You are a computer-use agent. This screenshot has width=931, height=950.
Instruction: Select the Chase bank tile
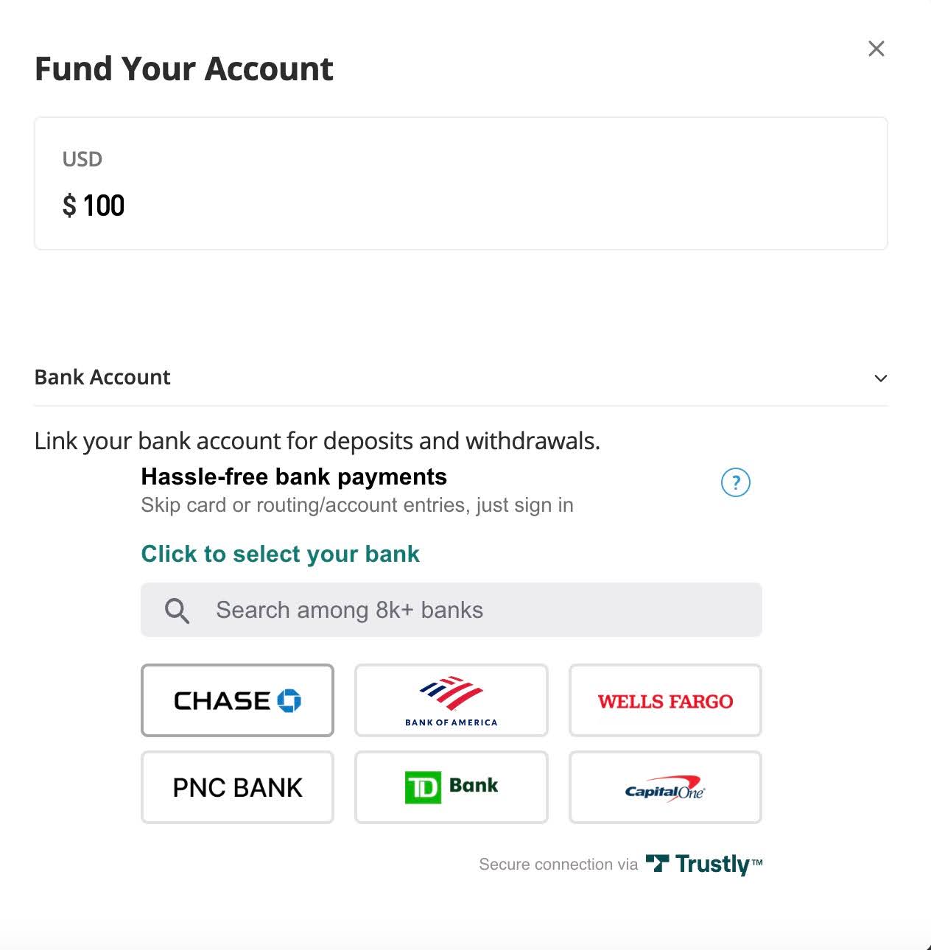pyautogui.click(x=237, y=700)
